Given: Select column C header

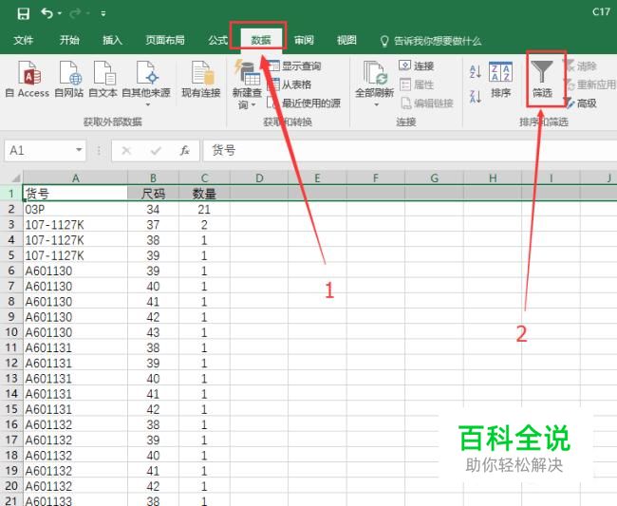Looking at the screenshot, I should [x=204, y=178].
